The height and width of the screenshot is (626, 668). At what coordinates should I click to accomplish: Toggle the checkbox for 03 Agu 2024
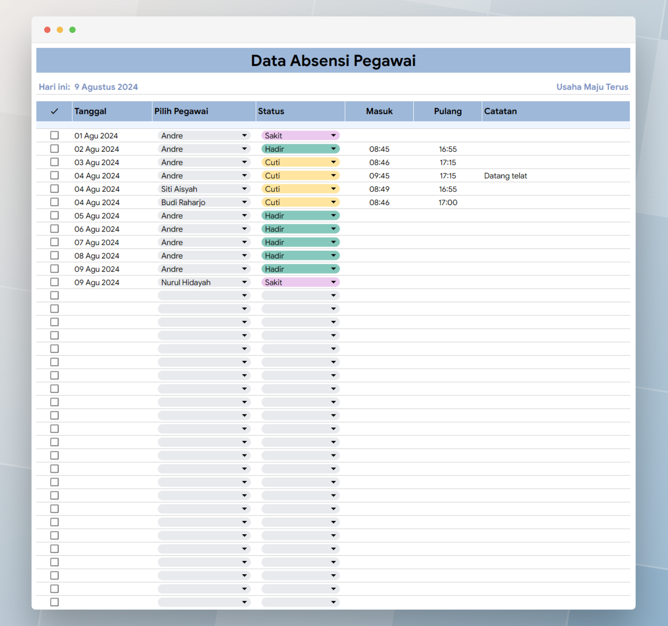coord(54,162)
